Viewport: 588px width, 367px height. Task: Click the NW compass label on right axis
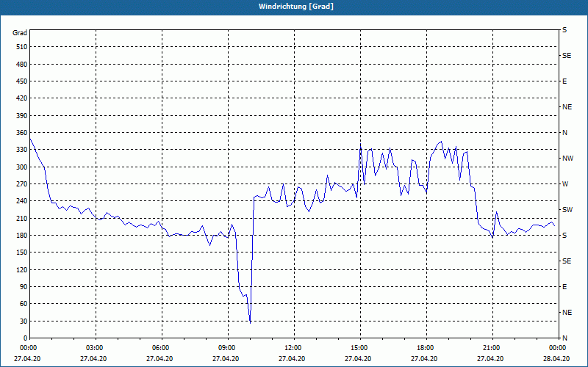(x=567, y=159)
